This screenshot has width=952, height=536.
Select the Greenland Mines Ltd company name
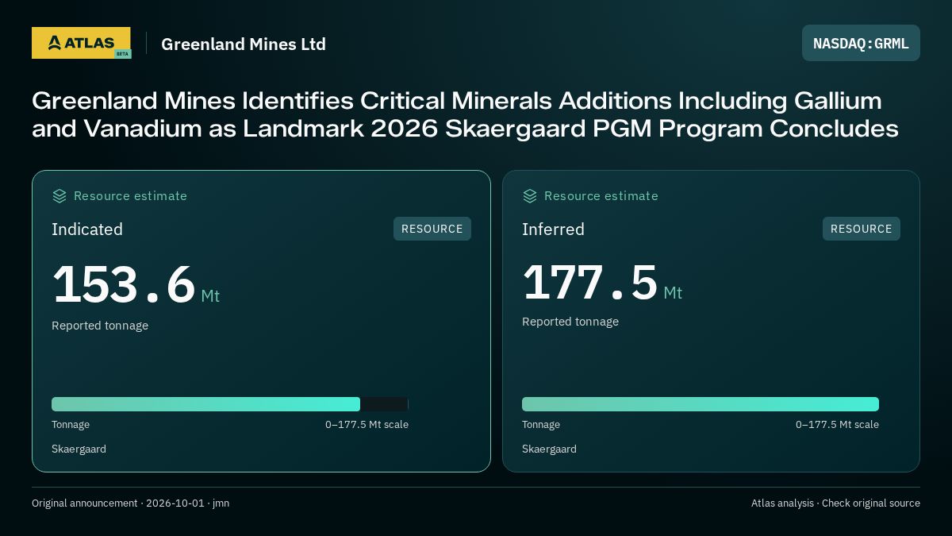point(244,44)
